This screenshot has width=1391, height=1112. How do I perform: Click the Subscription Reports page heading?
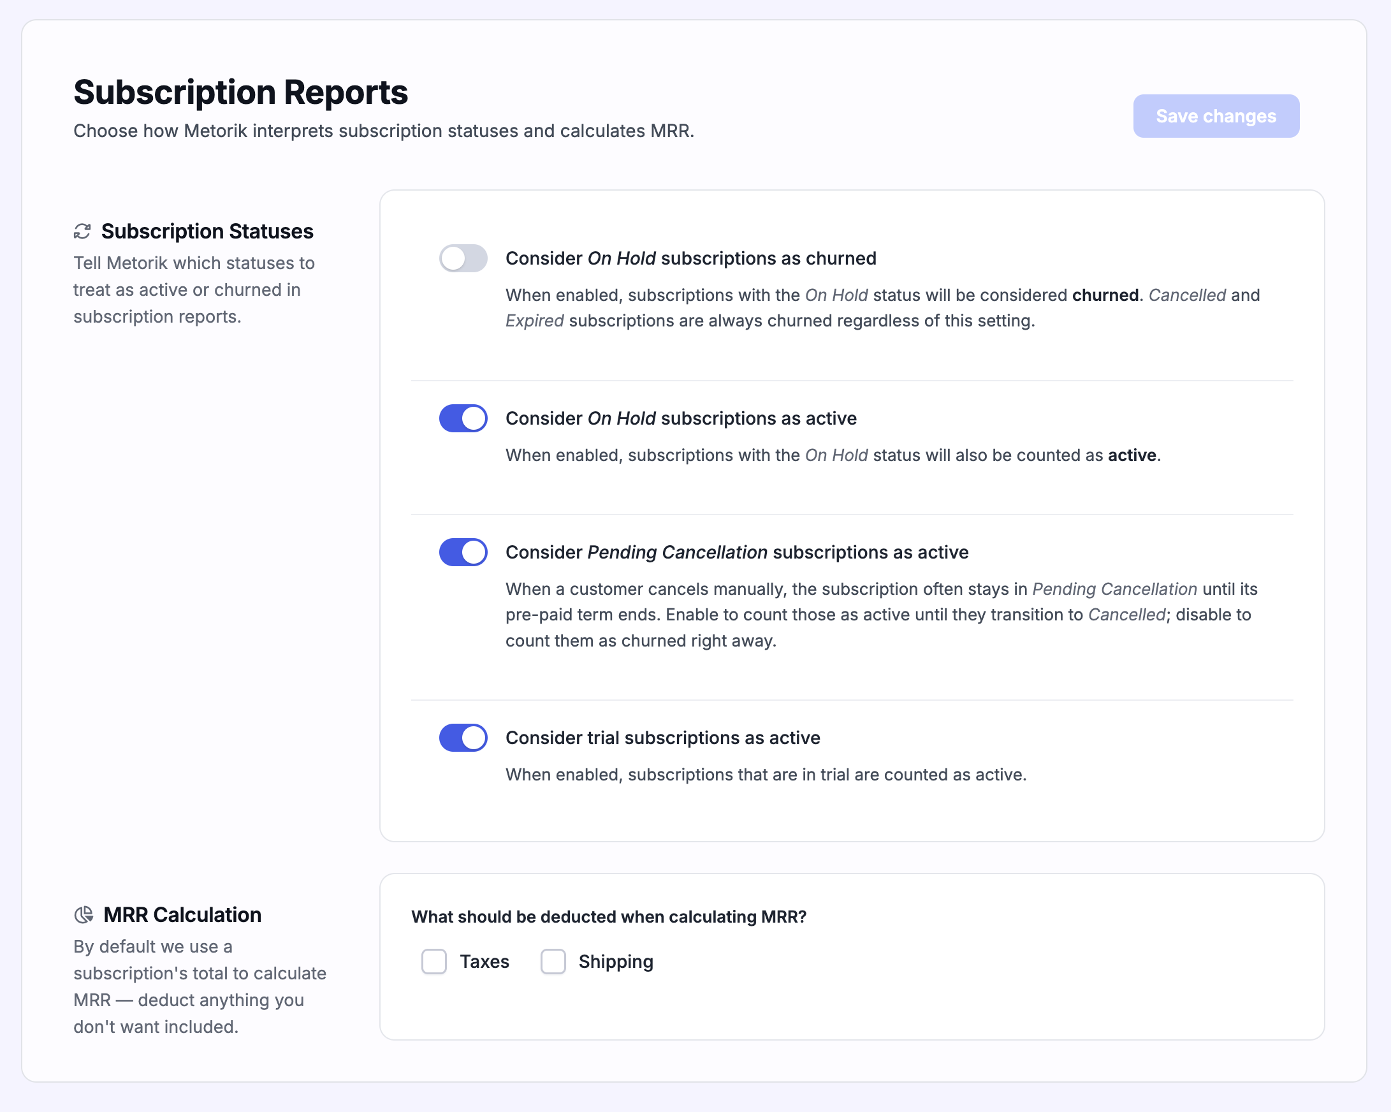pyautogui.click(x=240, y=92)
